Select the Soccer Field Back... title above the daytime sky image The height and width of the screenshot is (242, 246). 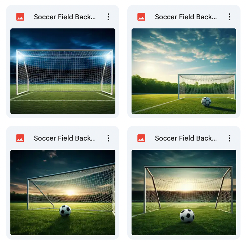186,17
